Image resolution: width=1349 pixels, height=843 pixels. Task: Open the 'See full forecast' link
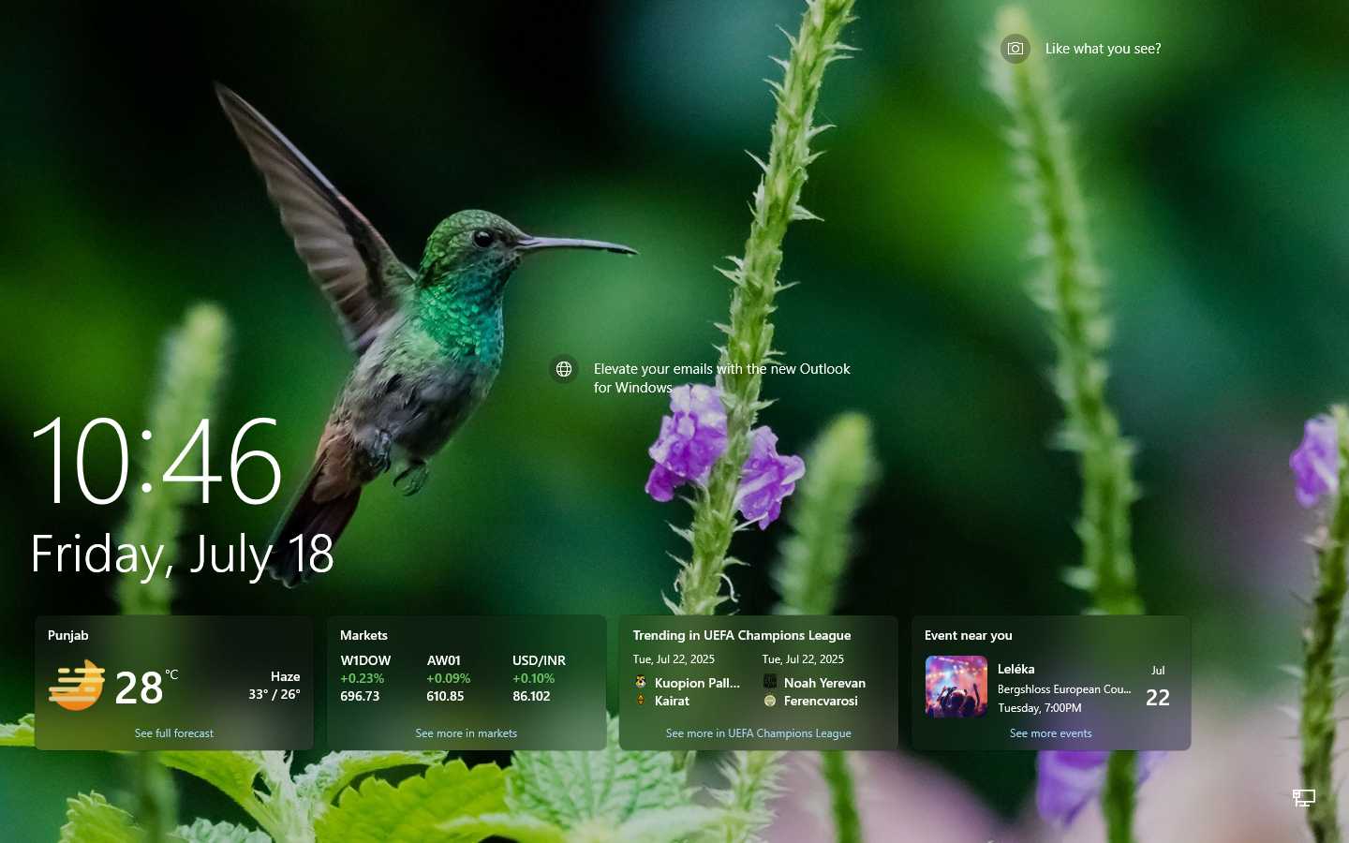tap(174, 733)
